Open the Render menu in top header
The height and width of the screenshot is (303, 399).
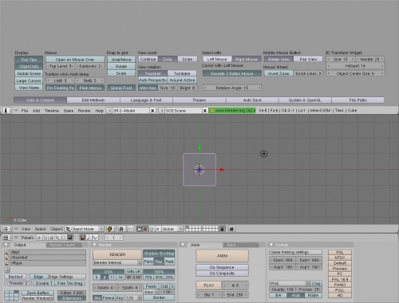coord(85,111)
